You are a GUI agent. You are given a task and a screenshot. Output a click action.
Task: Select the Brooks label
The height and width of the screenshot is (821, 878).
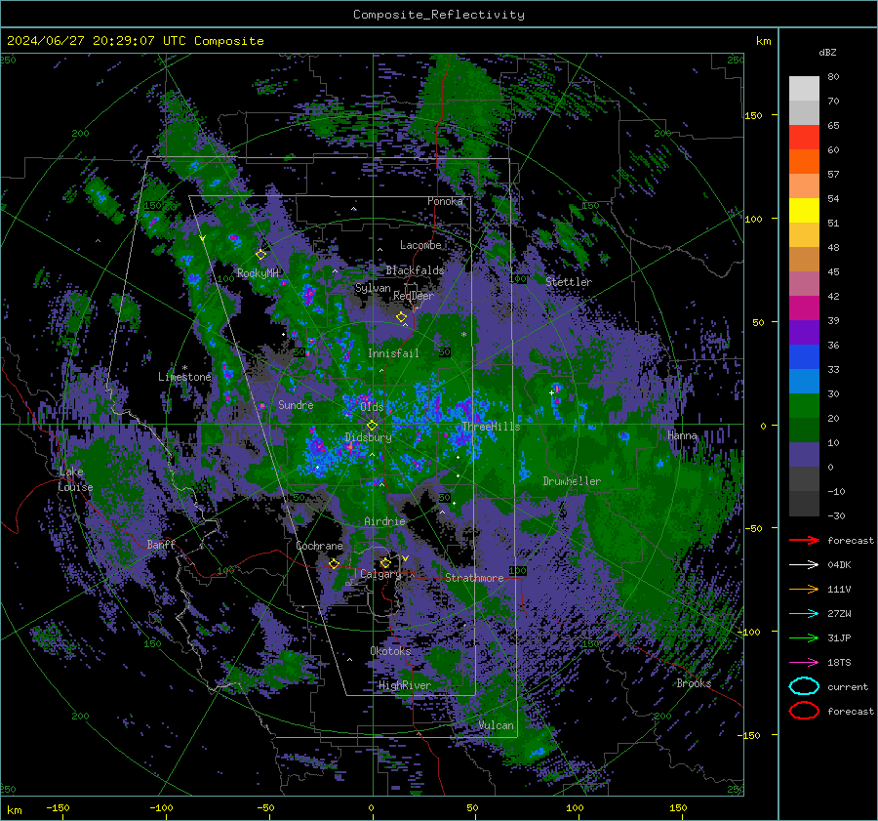(x=694, y=683)
